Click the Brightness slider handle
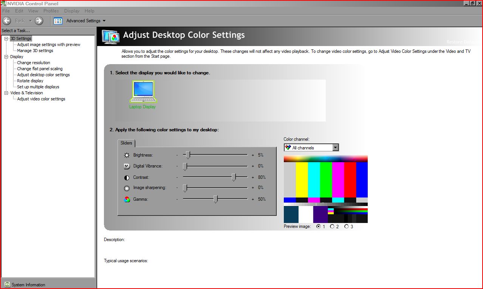Viewport: 483px width, 289px height. (188, 155)
